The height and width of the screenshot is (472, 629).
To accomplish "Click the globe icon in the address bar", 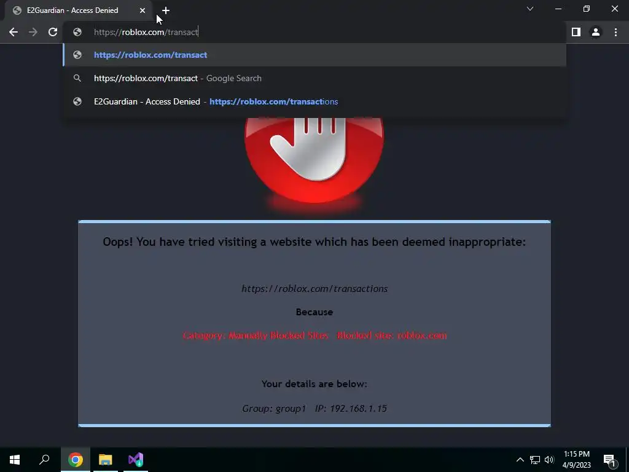I will pos(77,32).
